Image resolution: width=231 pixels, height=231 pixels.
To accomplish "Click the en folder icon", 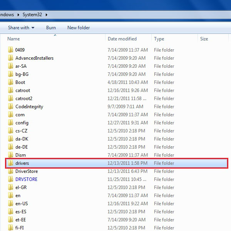I will (10, 196).
